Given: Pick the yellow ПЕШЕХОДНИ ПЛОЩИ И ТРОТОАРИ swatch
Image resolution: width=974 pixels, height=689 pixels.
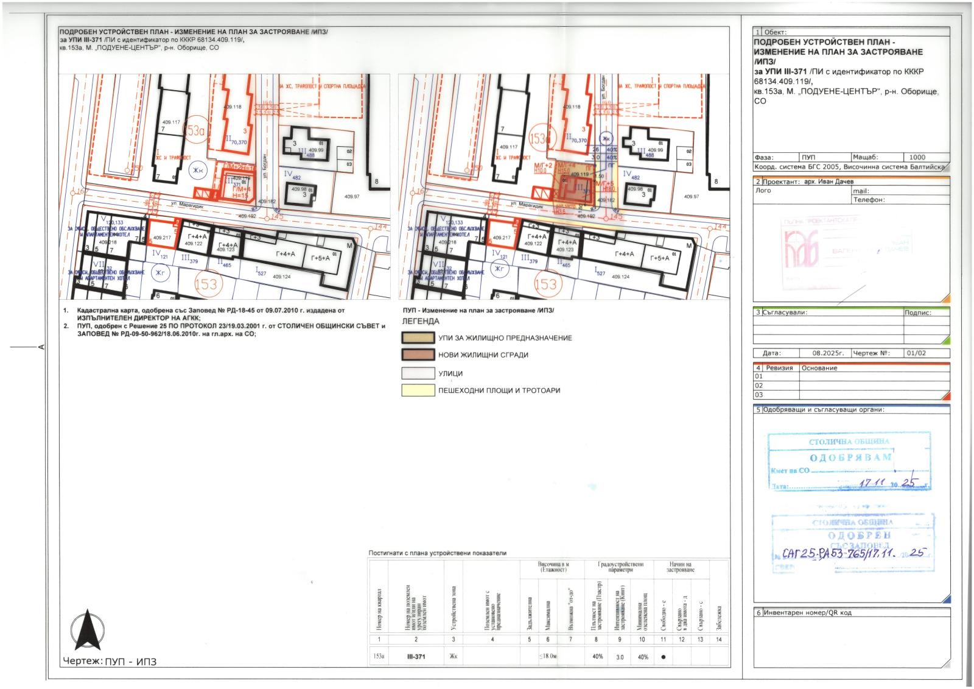Looking at the screenshot, I should click(x=418, y=390).
